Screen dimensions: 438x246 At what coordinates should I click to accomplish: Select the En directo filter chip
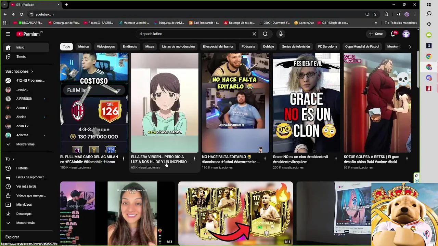[130, 46]
